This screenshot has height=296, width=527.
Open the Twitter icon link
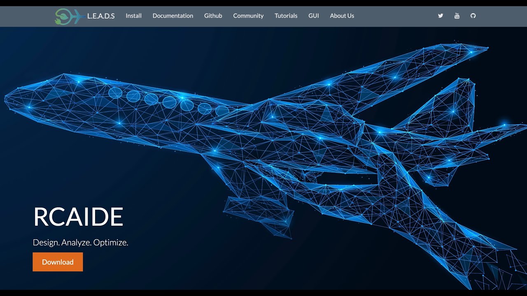tap(441, 16)
